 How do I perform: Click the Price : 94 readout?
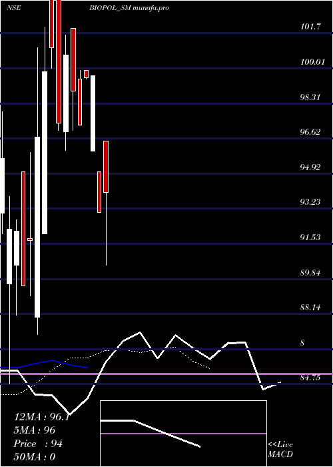click(x=38, y=444)
